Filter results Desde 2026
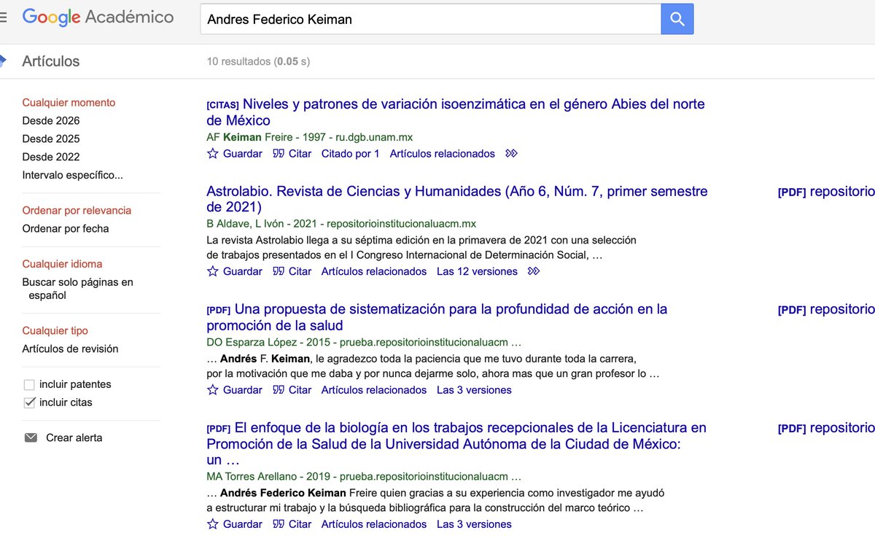 51,121
